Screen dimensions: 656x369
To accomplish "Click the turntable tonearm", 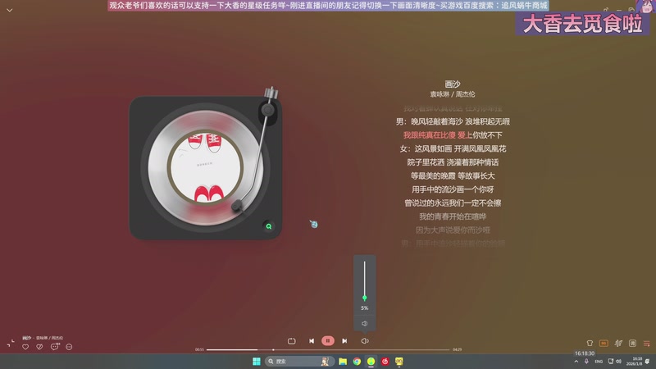I will [257, 151].
